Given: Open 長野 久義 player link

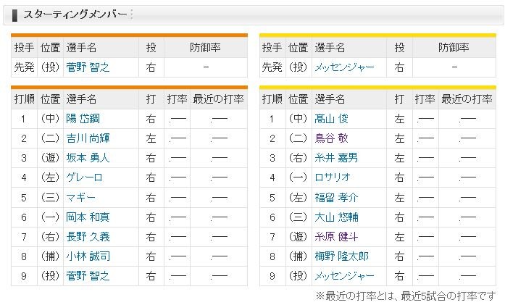Looking at the screenshot, I should (88, 235).
